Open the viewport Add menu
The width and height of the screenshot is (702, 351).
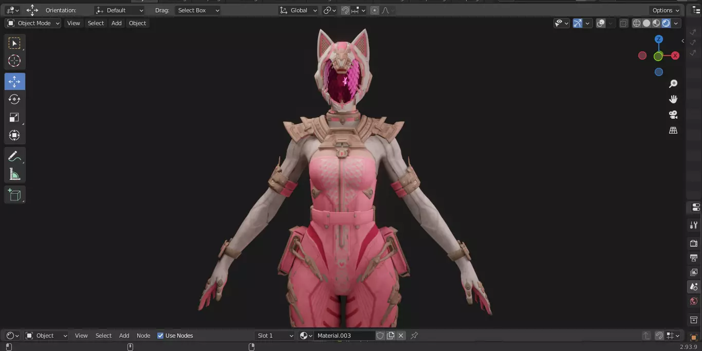117,23
